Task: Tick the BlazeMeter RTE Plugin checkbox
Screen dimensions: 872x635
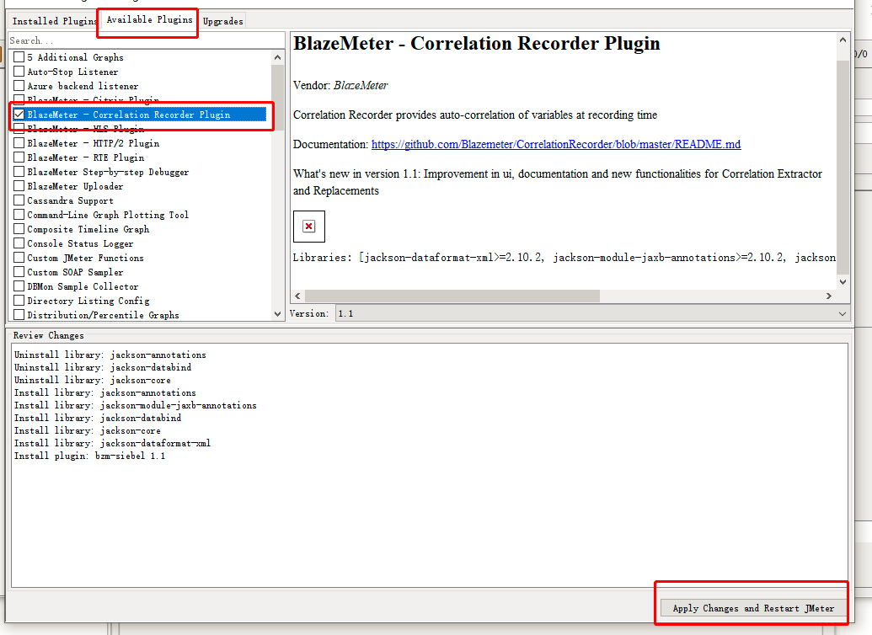Action: pos(19,158)
